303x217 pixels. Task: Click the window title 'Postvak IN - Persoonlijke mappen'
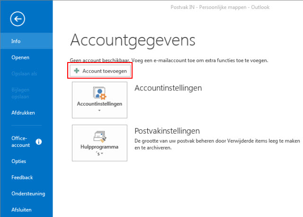pyautogui.click(x=220, y=8)
